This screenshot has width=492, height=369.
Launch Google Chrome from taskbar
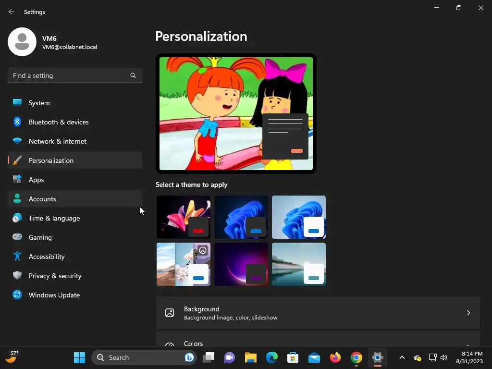pos(357,357)
